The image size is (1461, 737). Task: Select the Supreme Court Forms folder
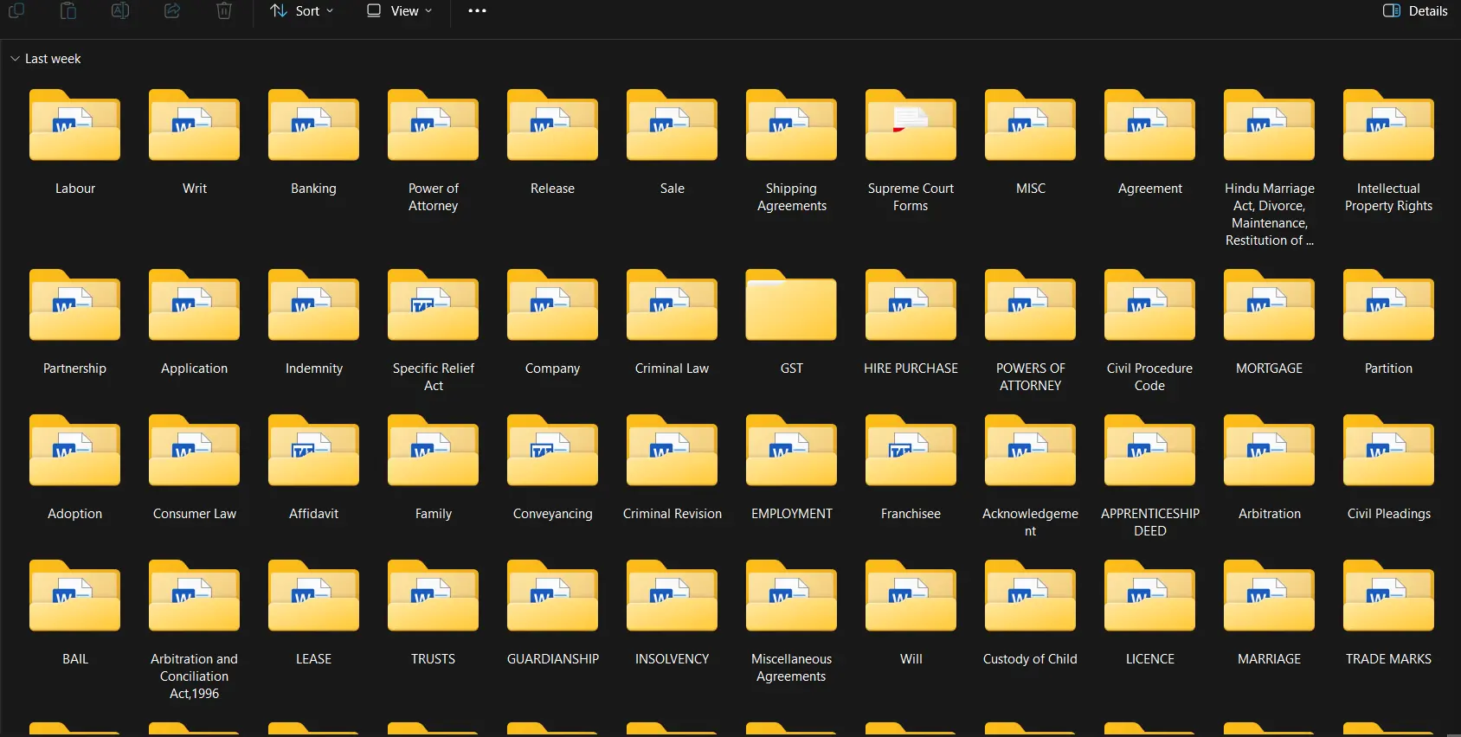coord(911,128)
